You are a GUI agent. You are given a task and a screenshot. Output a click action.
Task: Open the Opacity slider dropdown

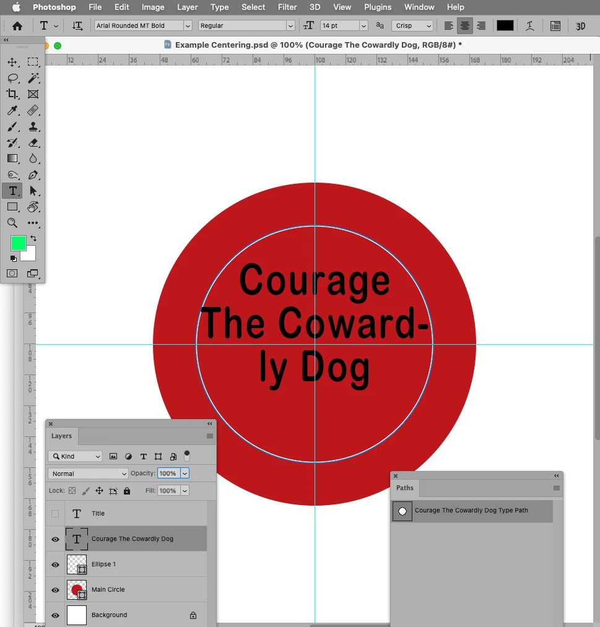click(185, 473)
